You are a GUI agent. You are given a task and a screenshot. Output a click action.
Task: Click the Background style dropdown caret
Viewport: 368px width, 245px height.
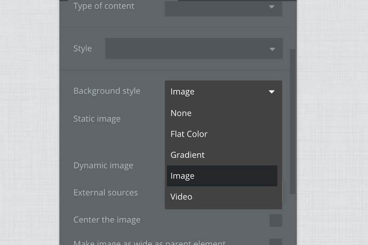[271, 92]
